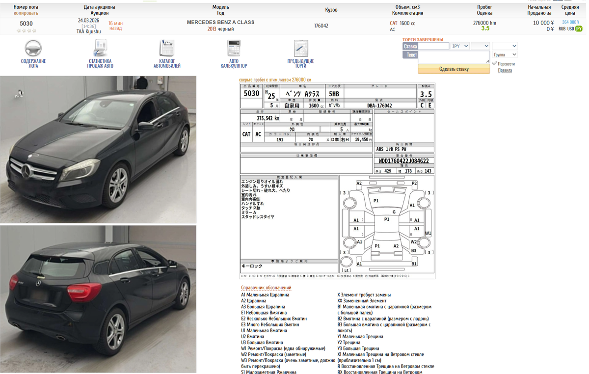Click the 'XX Замененный Элемент' legend entry
This screenshot has width=589, height=374.
362,301
